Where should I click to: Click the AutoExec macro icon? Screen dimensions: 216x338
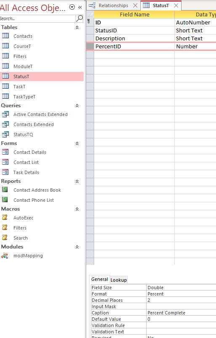(5, 217)
